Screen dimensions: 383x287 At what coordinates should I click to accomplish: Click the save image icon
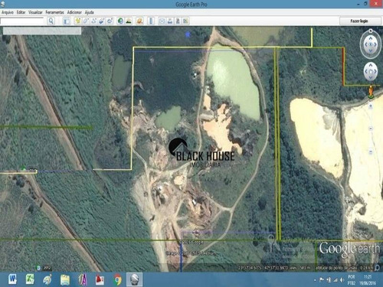pyautogui.click(x=178, y=21)
